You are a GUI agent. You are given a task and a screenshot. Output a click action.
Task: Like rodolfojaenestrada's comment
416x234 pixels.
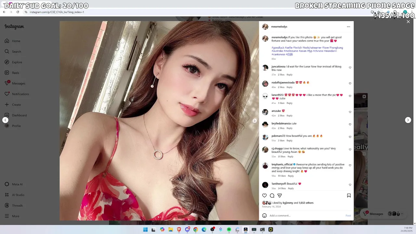350,84
